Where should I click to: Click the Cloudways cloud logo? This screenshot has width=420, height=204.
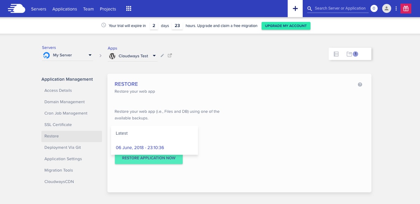point(16,8)
